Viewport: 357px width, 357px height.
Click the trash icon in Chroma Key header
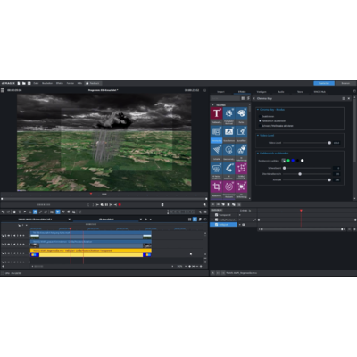pos(344,98)
